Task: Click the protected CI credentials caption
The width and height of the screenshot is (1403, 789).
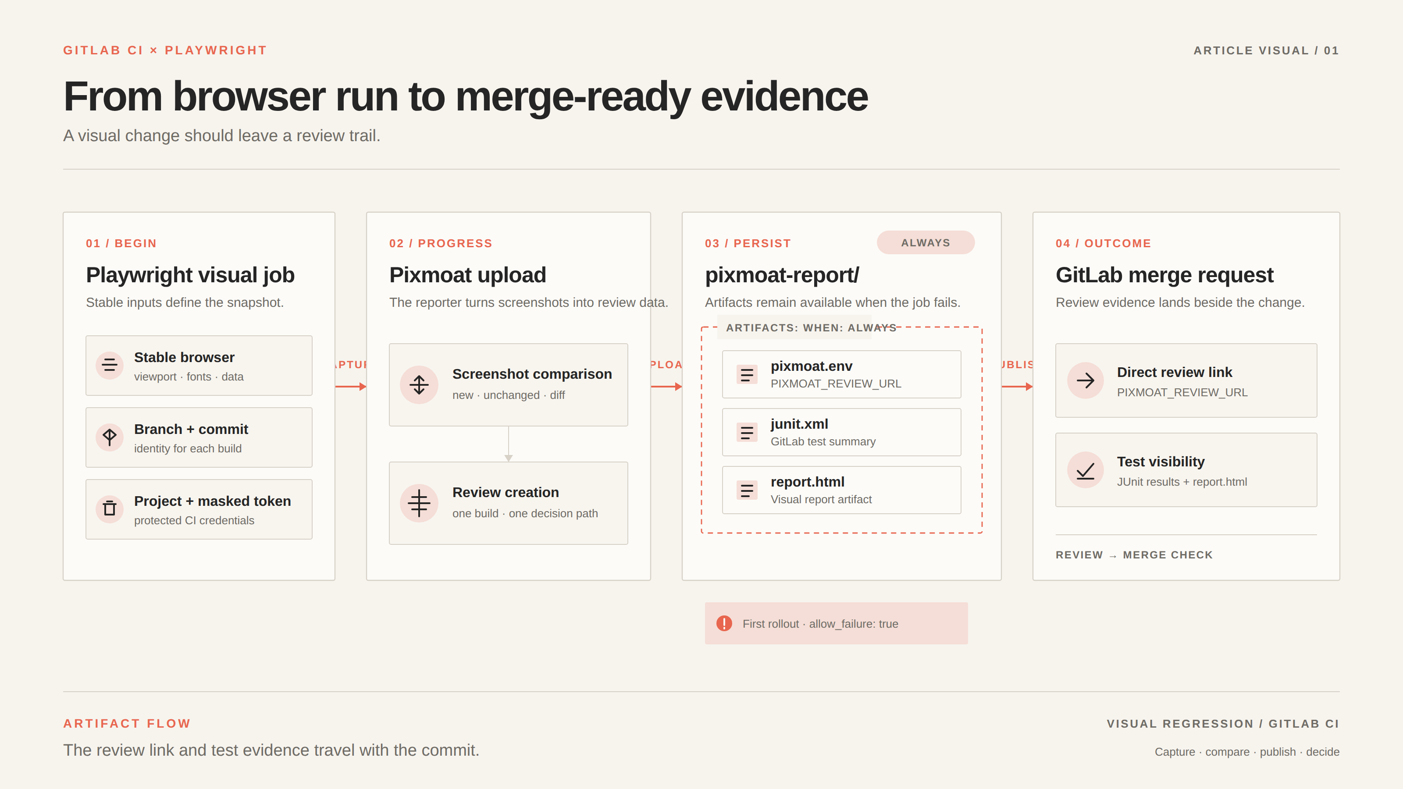Action: [x=194, y=521]
